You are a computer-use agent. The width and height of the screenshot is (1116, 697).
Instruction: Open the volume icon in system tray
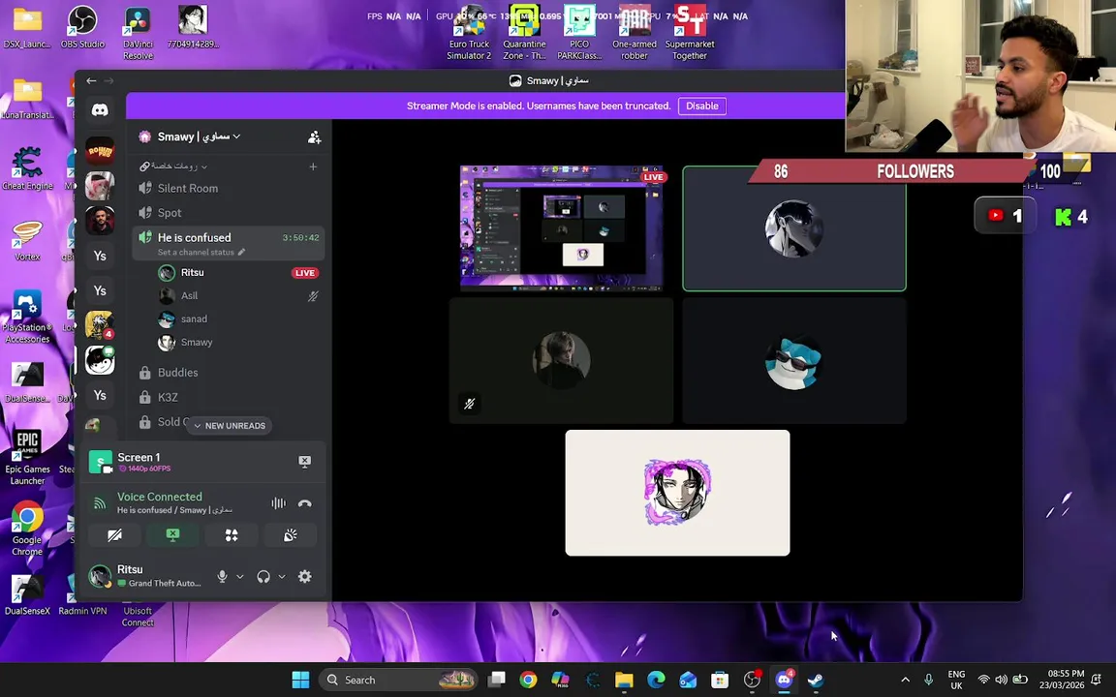[1002, 680]
